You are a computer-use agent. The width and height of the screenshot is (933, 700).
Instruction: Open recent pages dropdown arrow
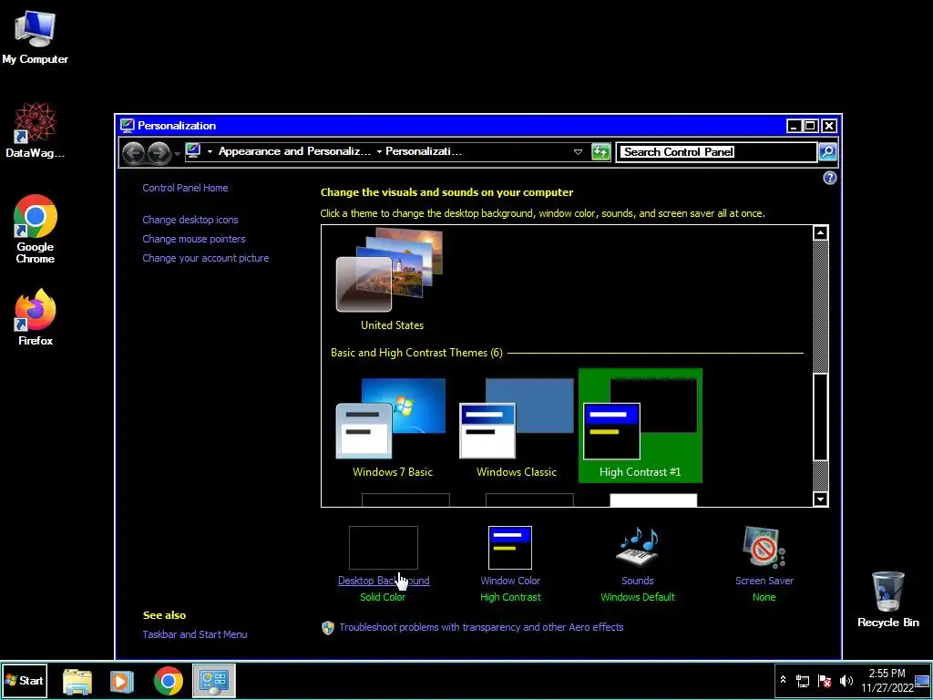click(177, 154)
